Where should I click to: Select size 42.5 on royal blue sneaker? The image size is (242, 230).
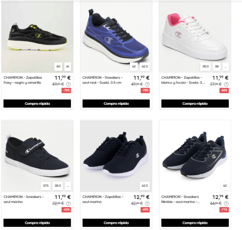point(145,67)
